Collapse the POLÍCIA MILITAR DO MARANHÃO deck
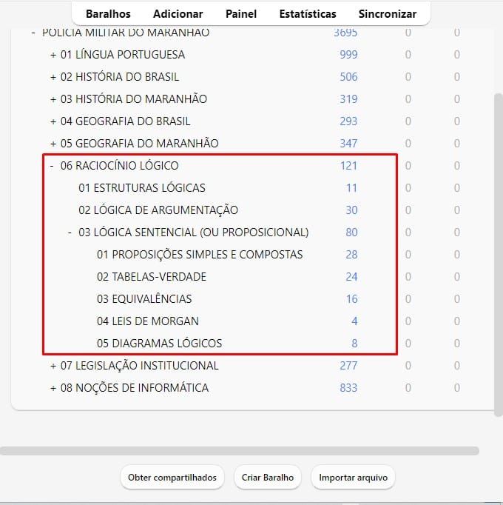 tap(33, 33)
